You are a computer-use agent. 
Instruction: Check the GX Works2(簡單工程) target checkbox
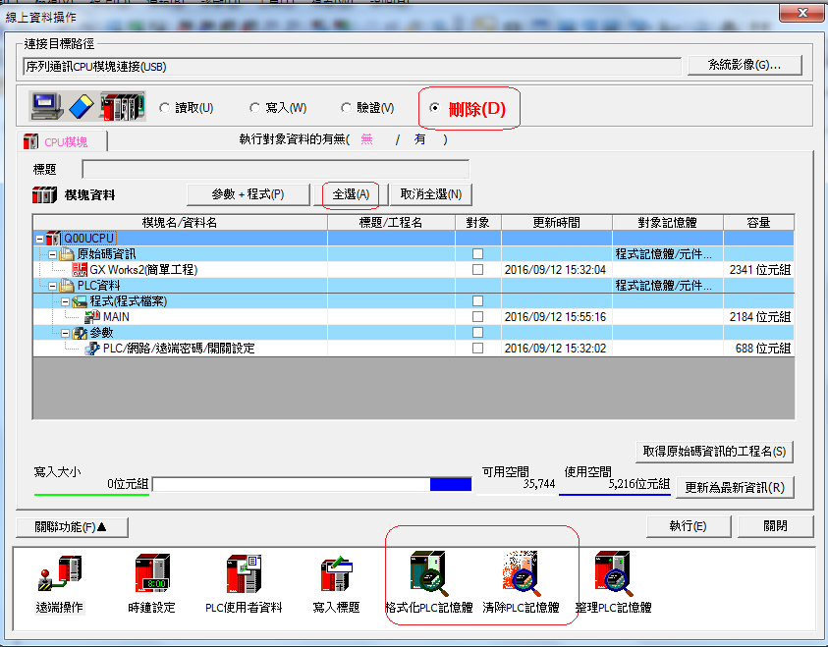[478, 270]
